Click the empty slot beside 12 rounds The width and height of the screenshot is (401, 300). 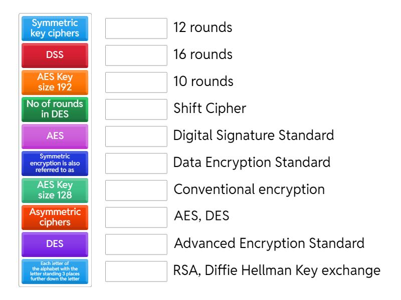coord(136,27)
